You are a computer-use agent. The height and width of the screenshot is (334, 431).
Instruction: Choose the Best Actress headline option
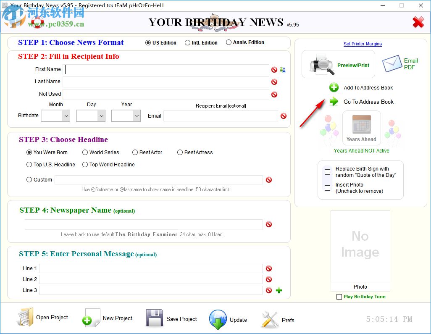tap(180, 153)
